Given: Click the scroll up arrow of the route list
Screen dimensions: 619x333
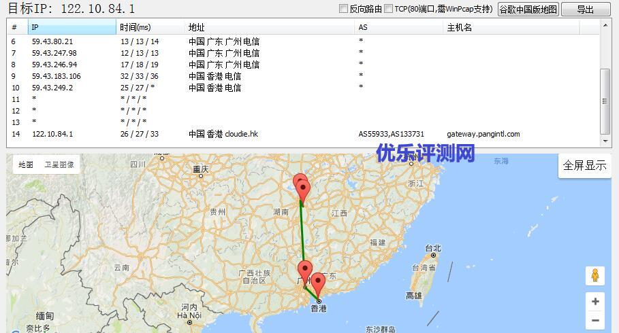Looking at the screenshot, I should point(604,24).
